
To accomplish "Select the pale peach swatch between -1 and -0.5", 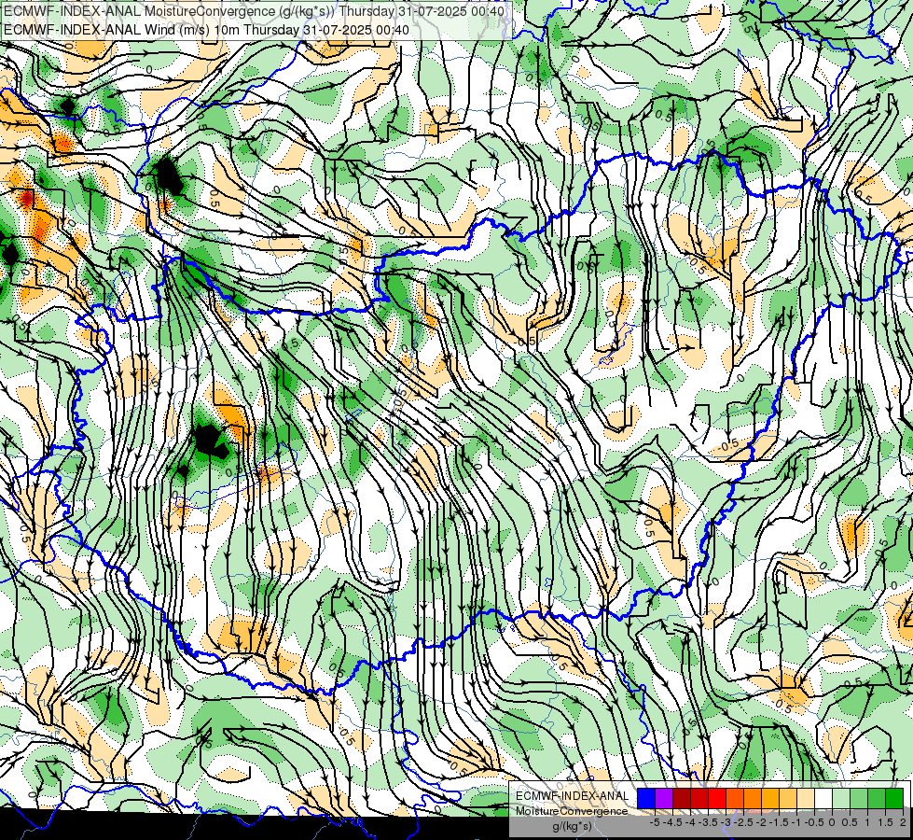I will (806, 798).
